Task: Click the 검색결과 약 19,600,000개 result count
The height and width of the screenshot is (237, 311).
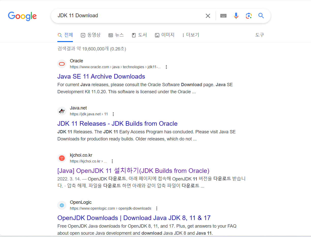Action: pos(92,49)
